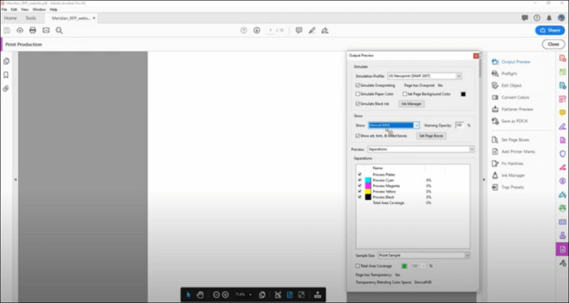This screenshot has height=303, width=569.
Task: Open Simulation Profile dropdown
Action: click(x=424, y=76)
